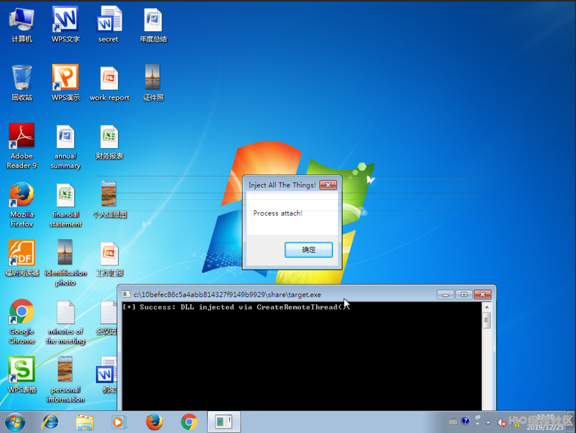Open Windows Explorer from the taskbar
The image size is (576, 433).
pos(84,422)
